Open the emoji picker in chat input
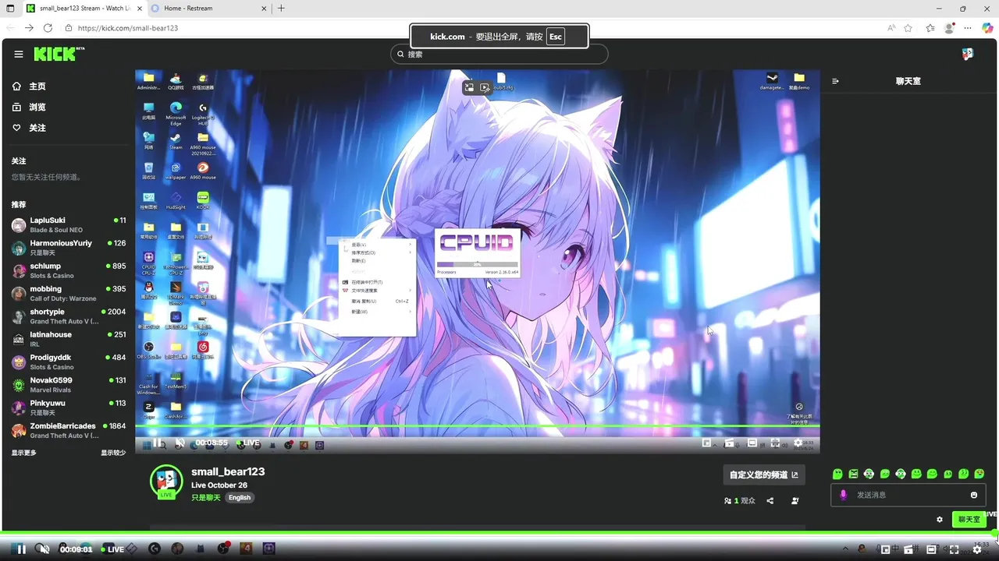This screenshot has height=561, width=999. [x=974, y=495]
